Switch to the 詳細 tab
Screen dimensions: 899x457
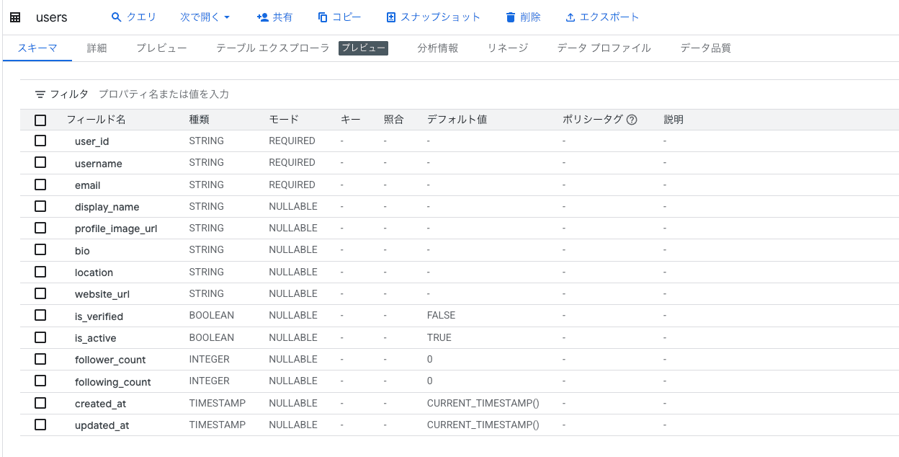tap(96, 48)
